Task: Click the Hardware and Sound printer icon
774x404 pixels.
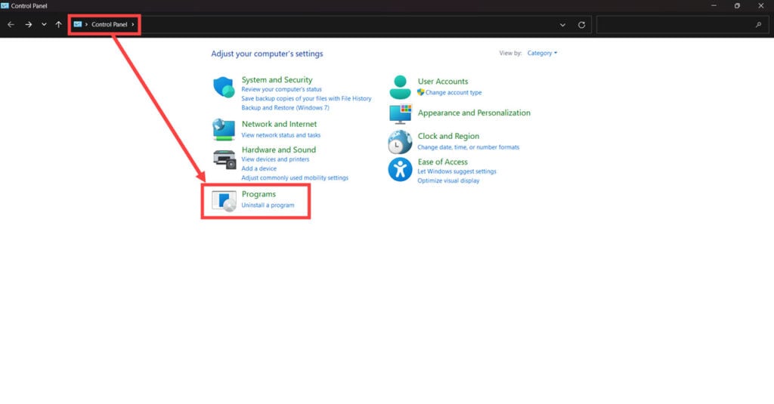Action: pyautogui.click(x=224, y=159)
